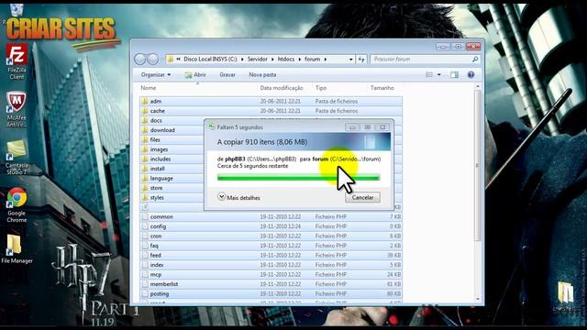Click the search magnifier icon

point(475,59)
